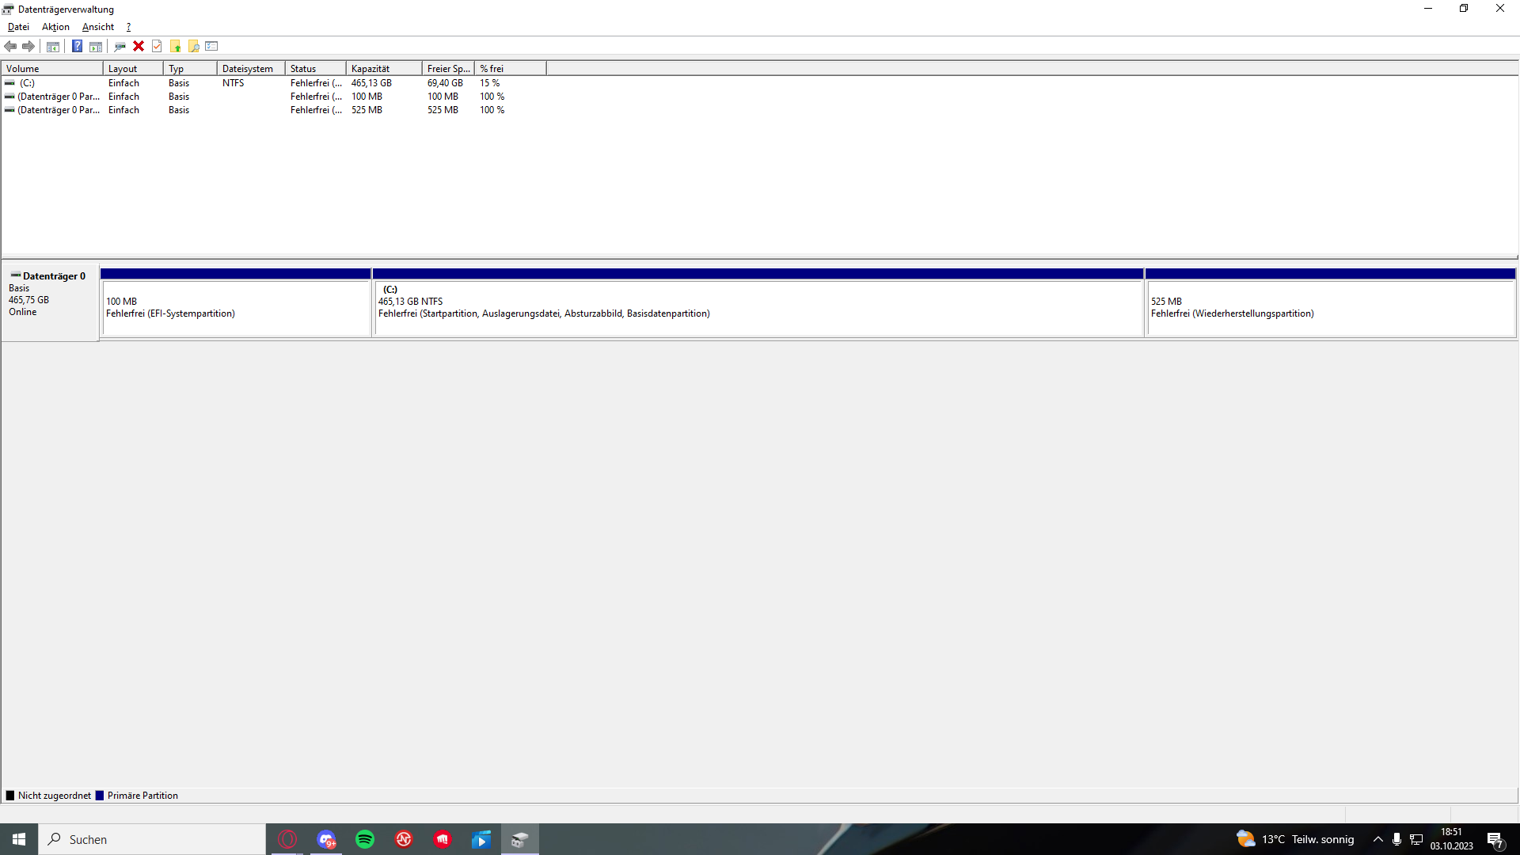Screen dimensions: 1520x855
Task: Click the folder with magnifier search icon
Action: point(193,46)
